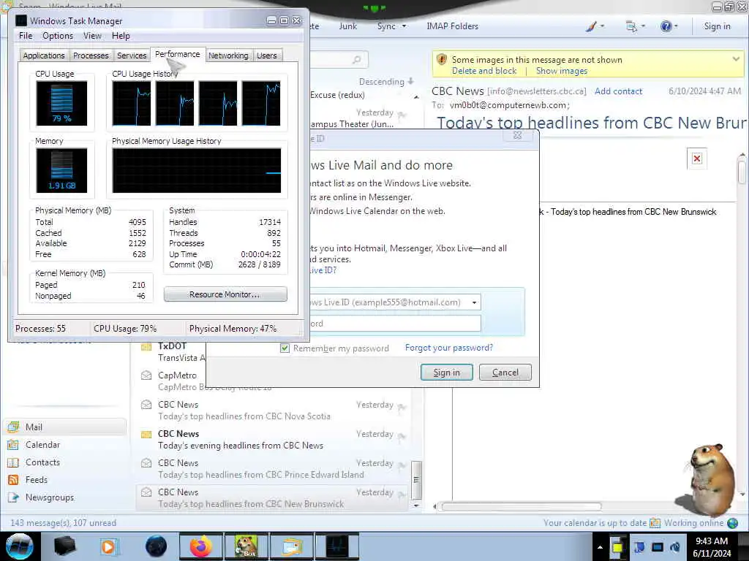Select CBC News New Brunswick message
The width and height of the screenshot is (749, 561).
pyautogui.click(x=272, y=498)
